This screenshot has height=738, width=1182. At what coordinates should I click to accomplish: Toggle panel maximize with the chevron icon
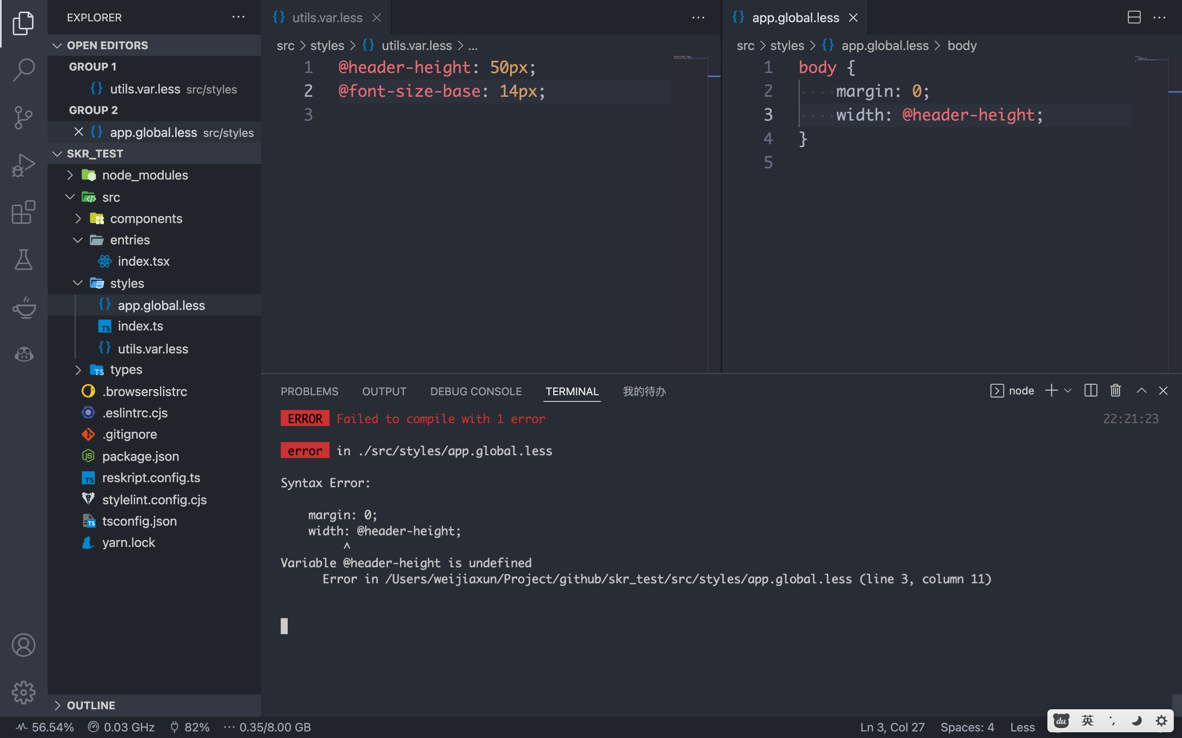tap(1141, 390)
